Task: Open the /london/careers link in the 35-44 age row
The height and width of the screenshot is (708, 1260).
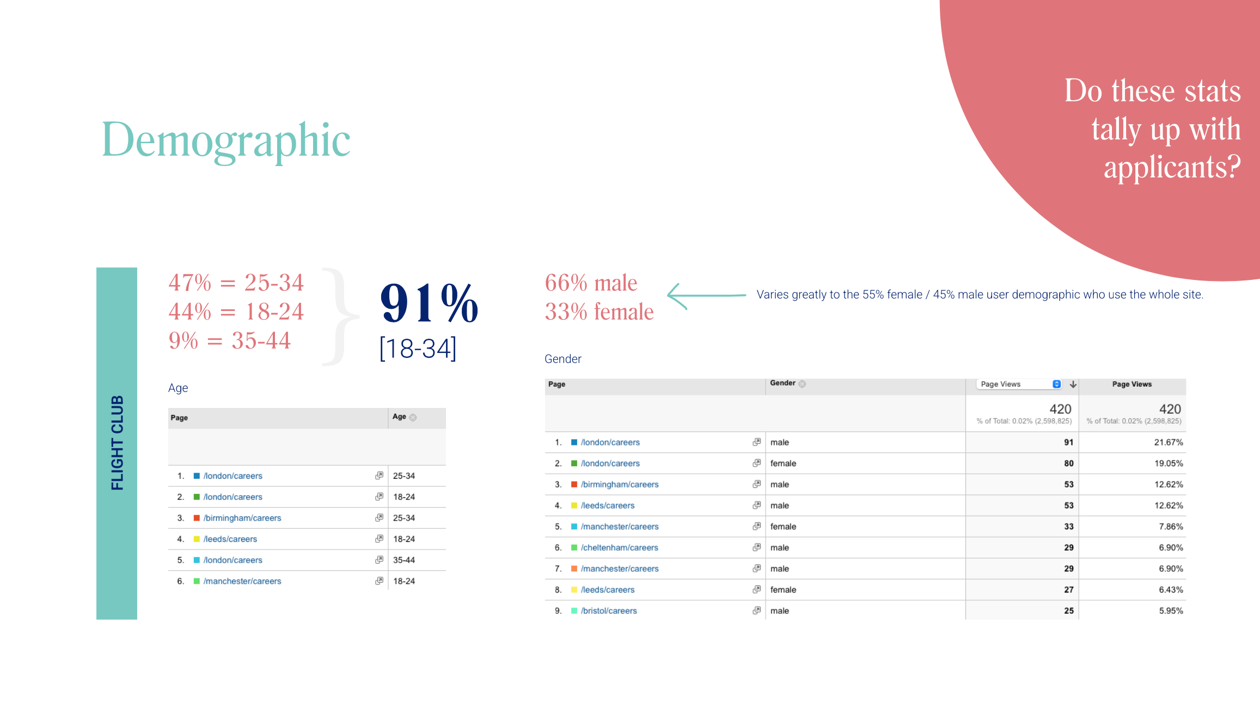Action: click(x=233, y=560)
